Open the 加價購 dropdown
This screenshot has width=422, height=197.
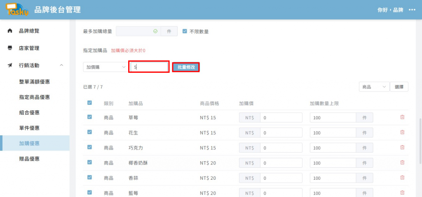105,67
